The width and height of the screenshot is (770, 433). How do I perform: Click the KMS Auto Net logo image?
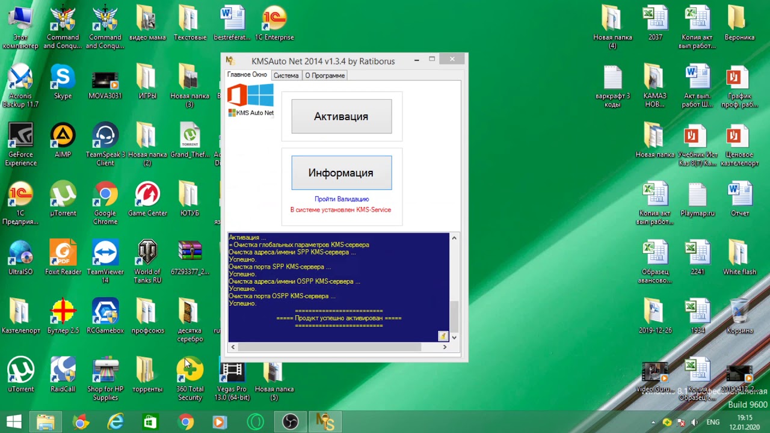pos(251,100)
